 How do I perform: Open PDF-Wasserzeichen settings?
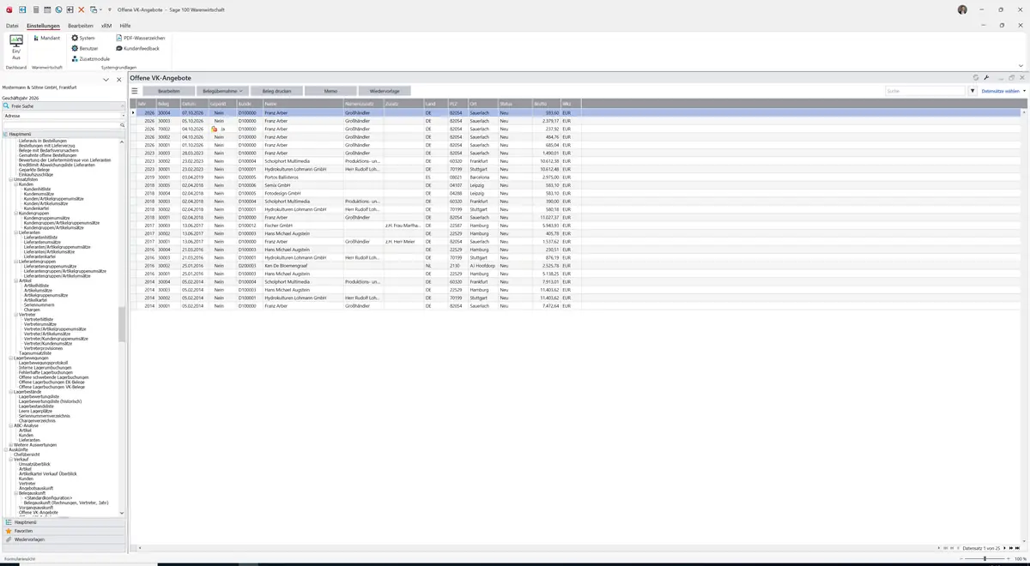point(140,38)
